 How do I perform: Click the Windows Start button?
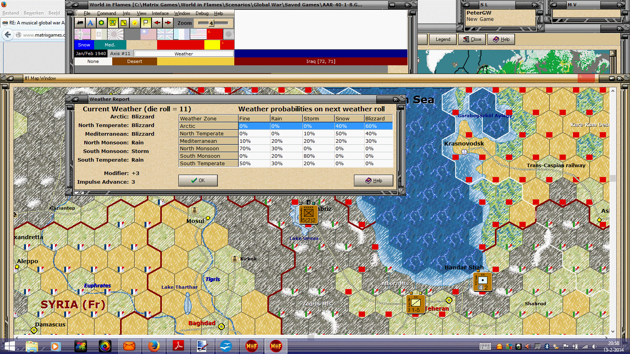pyautogui.click(x=9, y=347)
